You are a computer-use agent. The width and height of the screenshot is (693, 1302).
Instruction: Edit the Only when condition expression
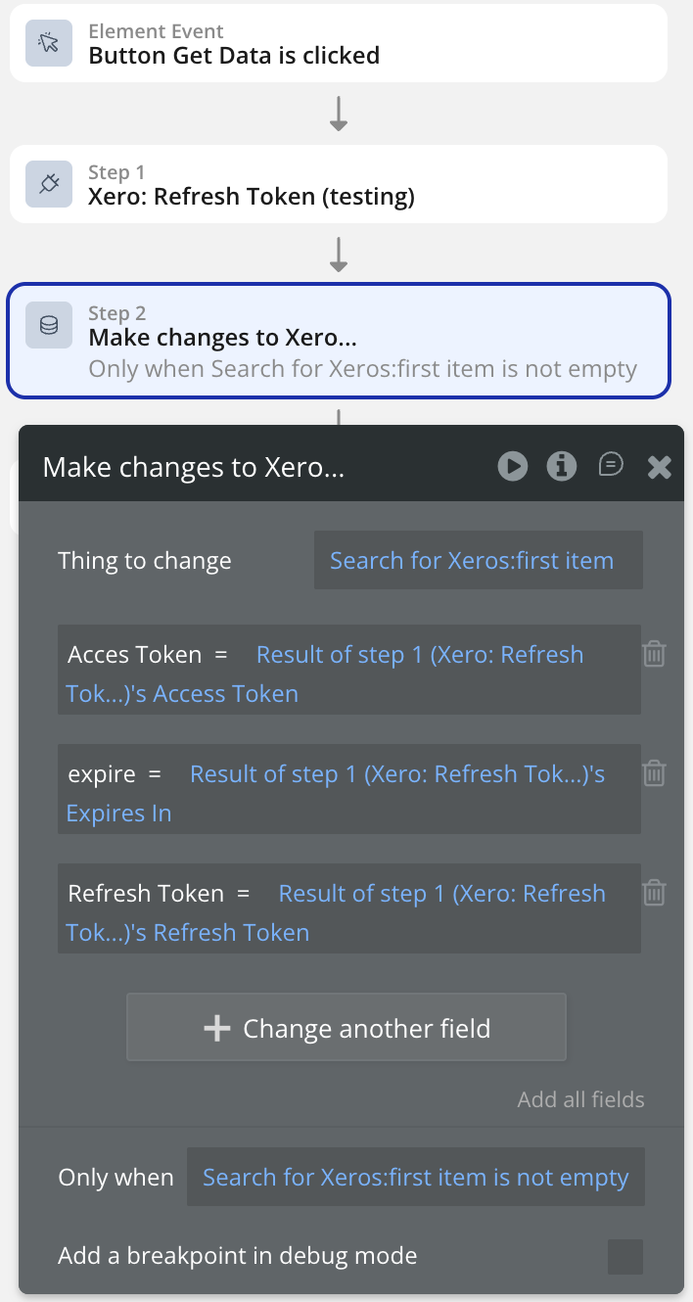coord(415,1178)
